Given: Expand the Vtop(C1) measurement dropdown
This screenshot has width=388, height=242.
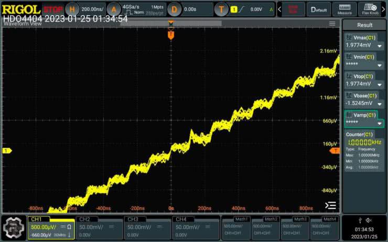Looking at the screenshot, I should 379,84.
